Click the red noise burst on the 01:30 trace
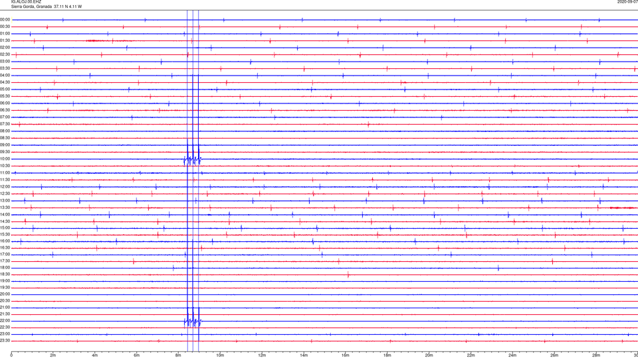Viewport: 638px width, 358px height. [x=98, y=40]
